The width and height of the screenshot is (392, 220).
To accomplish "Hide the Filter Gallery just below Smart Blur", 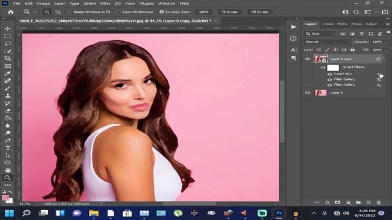I will 330,79.
